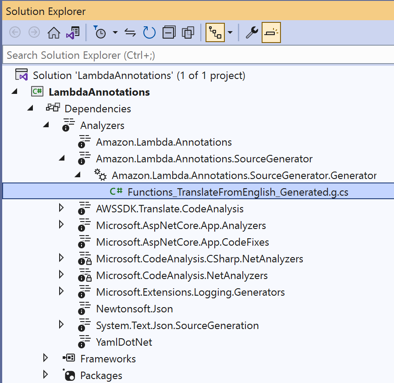Open Properties using the wrench icon

[x=251, y=32]
